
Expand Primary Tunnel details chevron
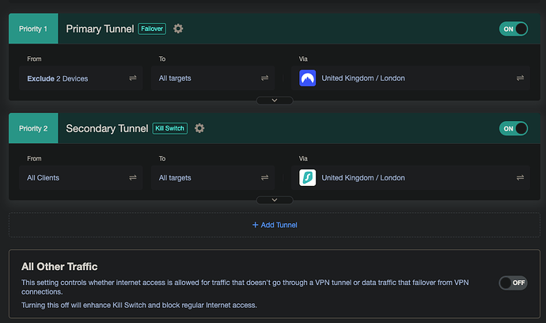(275, 101)
